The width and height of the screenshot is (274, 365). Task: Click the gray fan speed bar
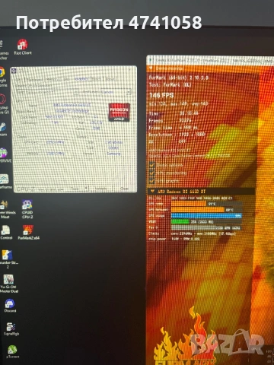[206, 227]
